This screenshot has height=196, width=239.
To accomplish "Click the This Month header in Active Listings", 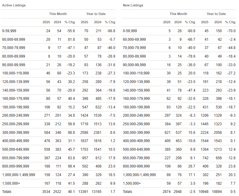I will tap(58, 14).
